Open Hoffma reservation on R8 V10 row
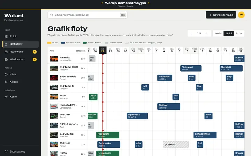Screen dimensions: 251x156 click(239, 125)
